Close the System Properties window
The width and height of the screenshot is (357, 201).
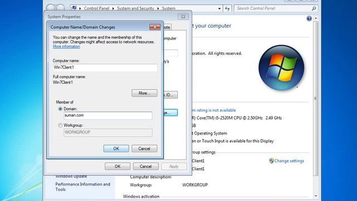coord(183,17)
